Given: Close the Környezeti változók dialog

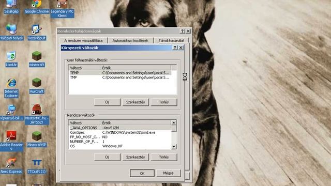Looking at the screenshot, I should (x=181, y=48).
